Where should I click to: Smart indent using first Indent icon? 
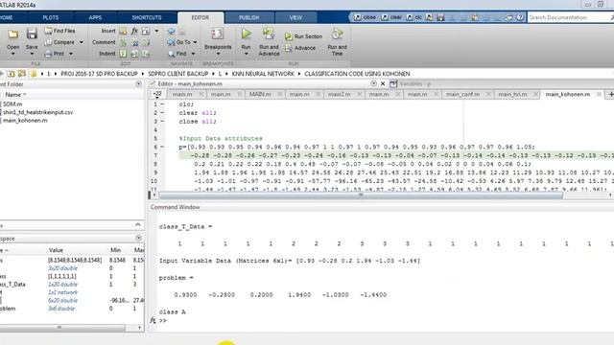pyautogui.click(x=123, y=54)
